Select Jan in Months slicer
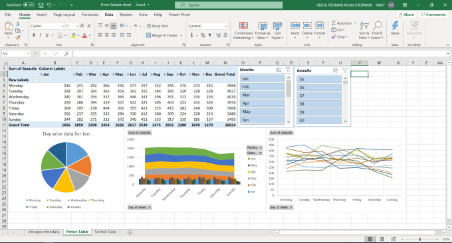This screenshot has height=243, width=452. tap(263, 78)
